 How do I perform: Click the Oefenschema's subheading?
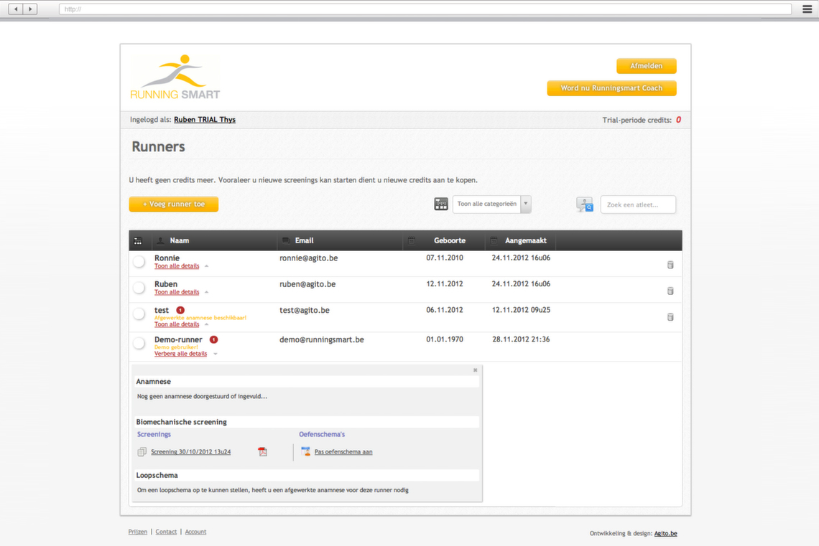pyautogui.click(x=322, y=434)
